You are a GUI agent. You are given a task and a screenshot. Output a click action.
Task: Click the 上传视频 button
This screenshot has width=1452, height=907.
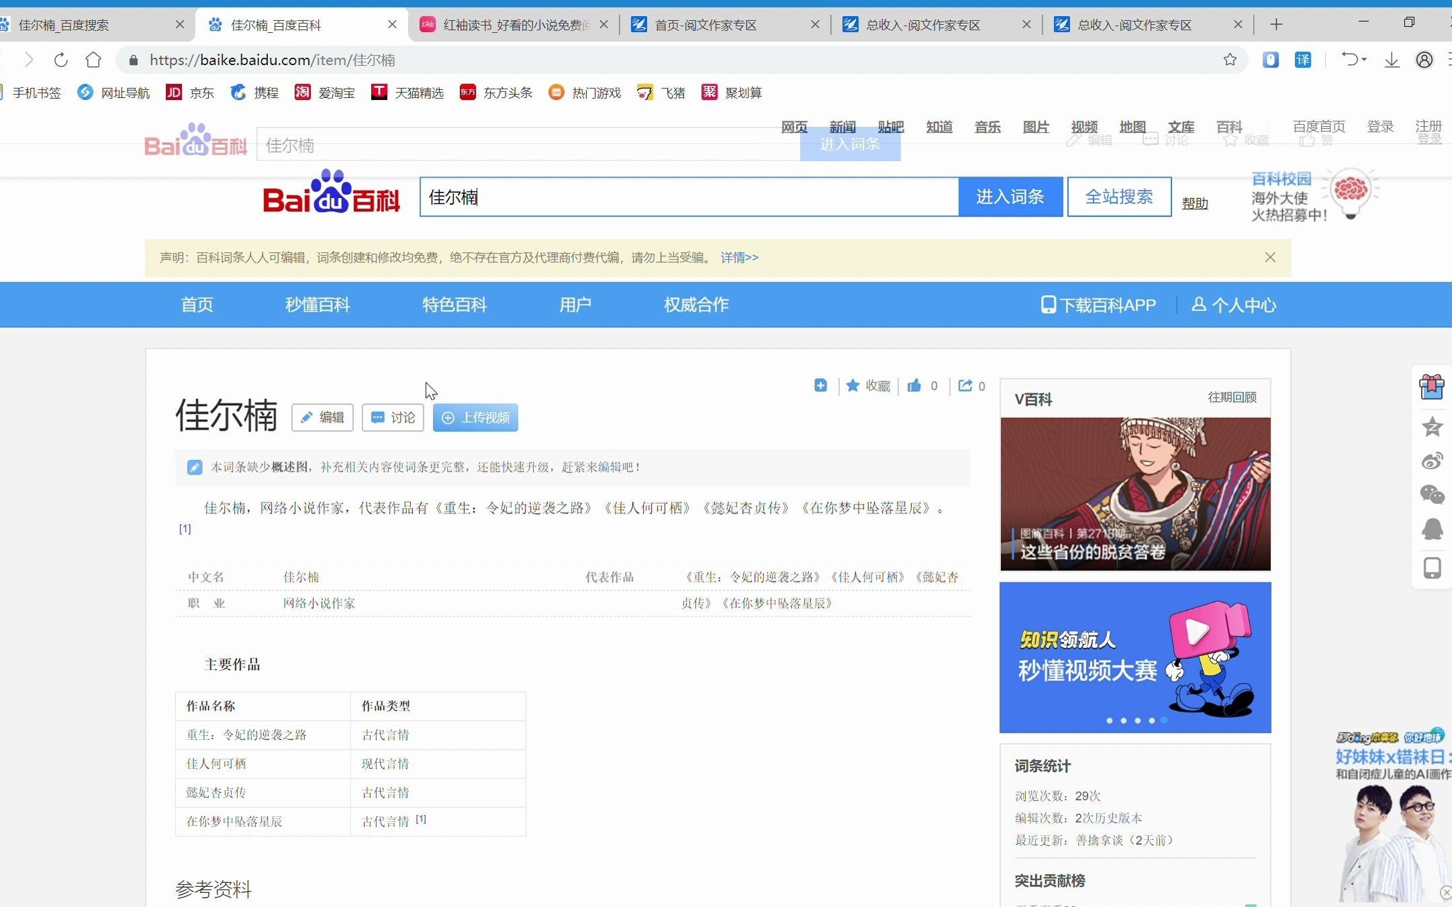click(475, 417)
